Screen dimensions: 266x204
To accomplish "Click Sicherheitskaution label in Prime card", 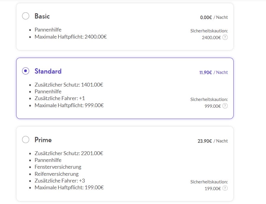I will (x=209, y=182).
